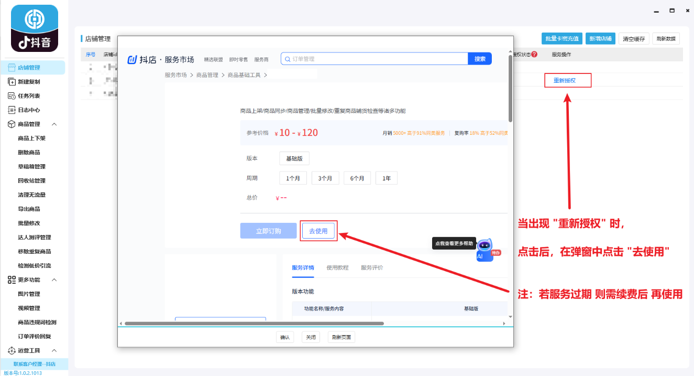
Task: Click the 去使用 button
Action: coord(318,231)
